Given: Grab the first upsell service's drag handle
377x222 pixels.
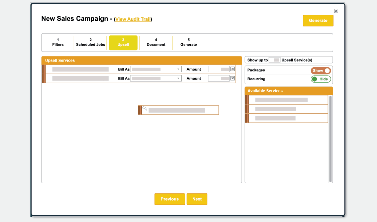Looking at the screenshot, I should (44, 70).
